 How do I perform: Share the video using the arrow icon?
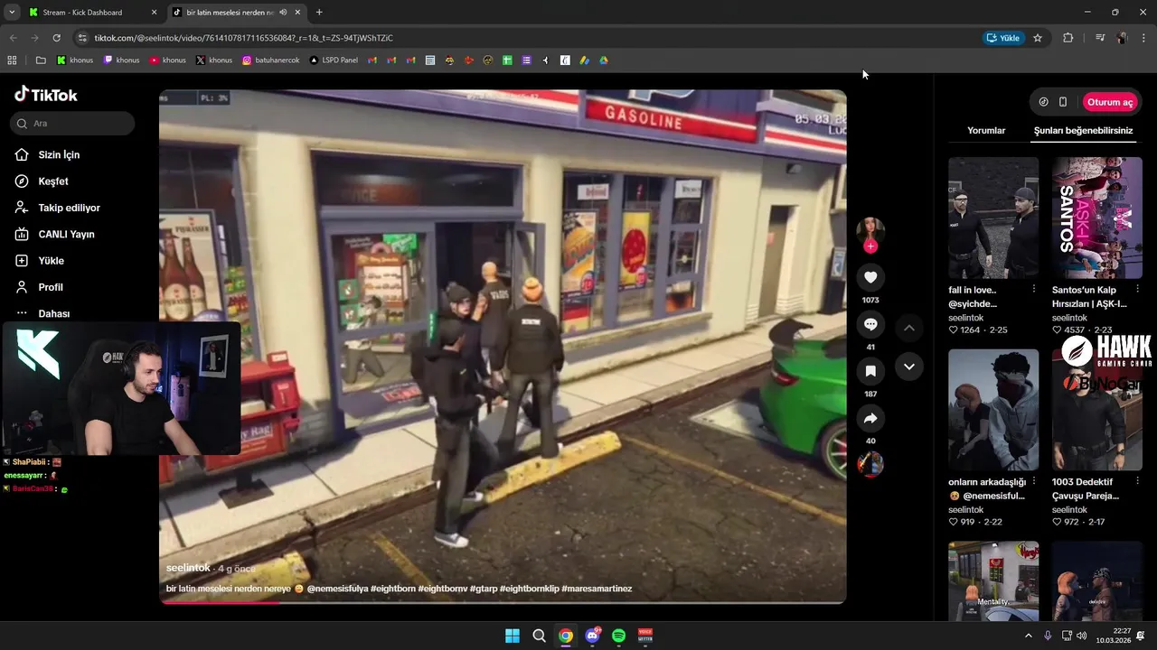click(870, 419)
